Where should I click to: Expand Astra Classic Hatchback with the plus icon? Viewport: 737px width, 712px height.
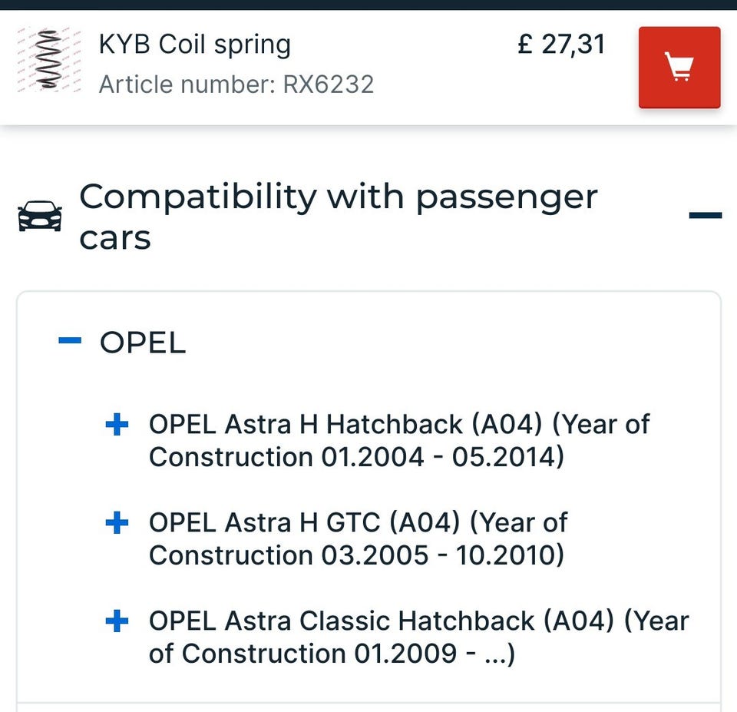click(117, 621)
